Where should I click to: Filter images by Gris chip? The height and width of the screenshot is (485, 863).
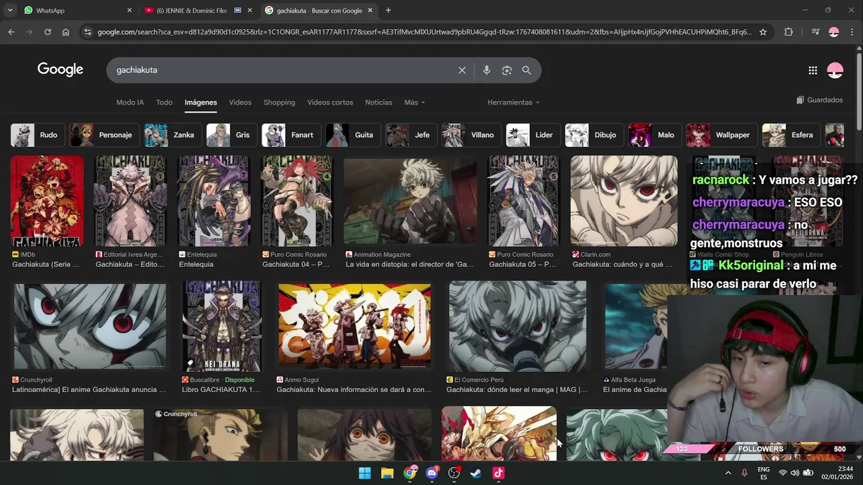[x=231, y=135]
